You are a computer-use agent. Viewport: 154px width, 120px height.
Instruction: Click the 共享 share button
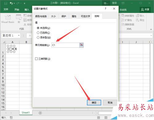tap(145, 10)
